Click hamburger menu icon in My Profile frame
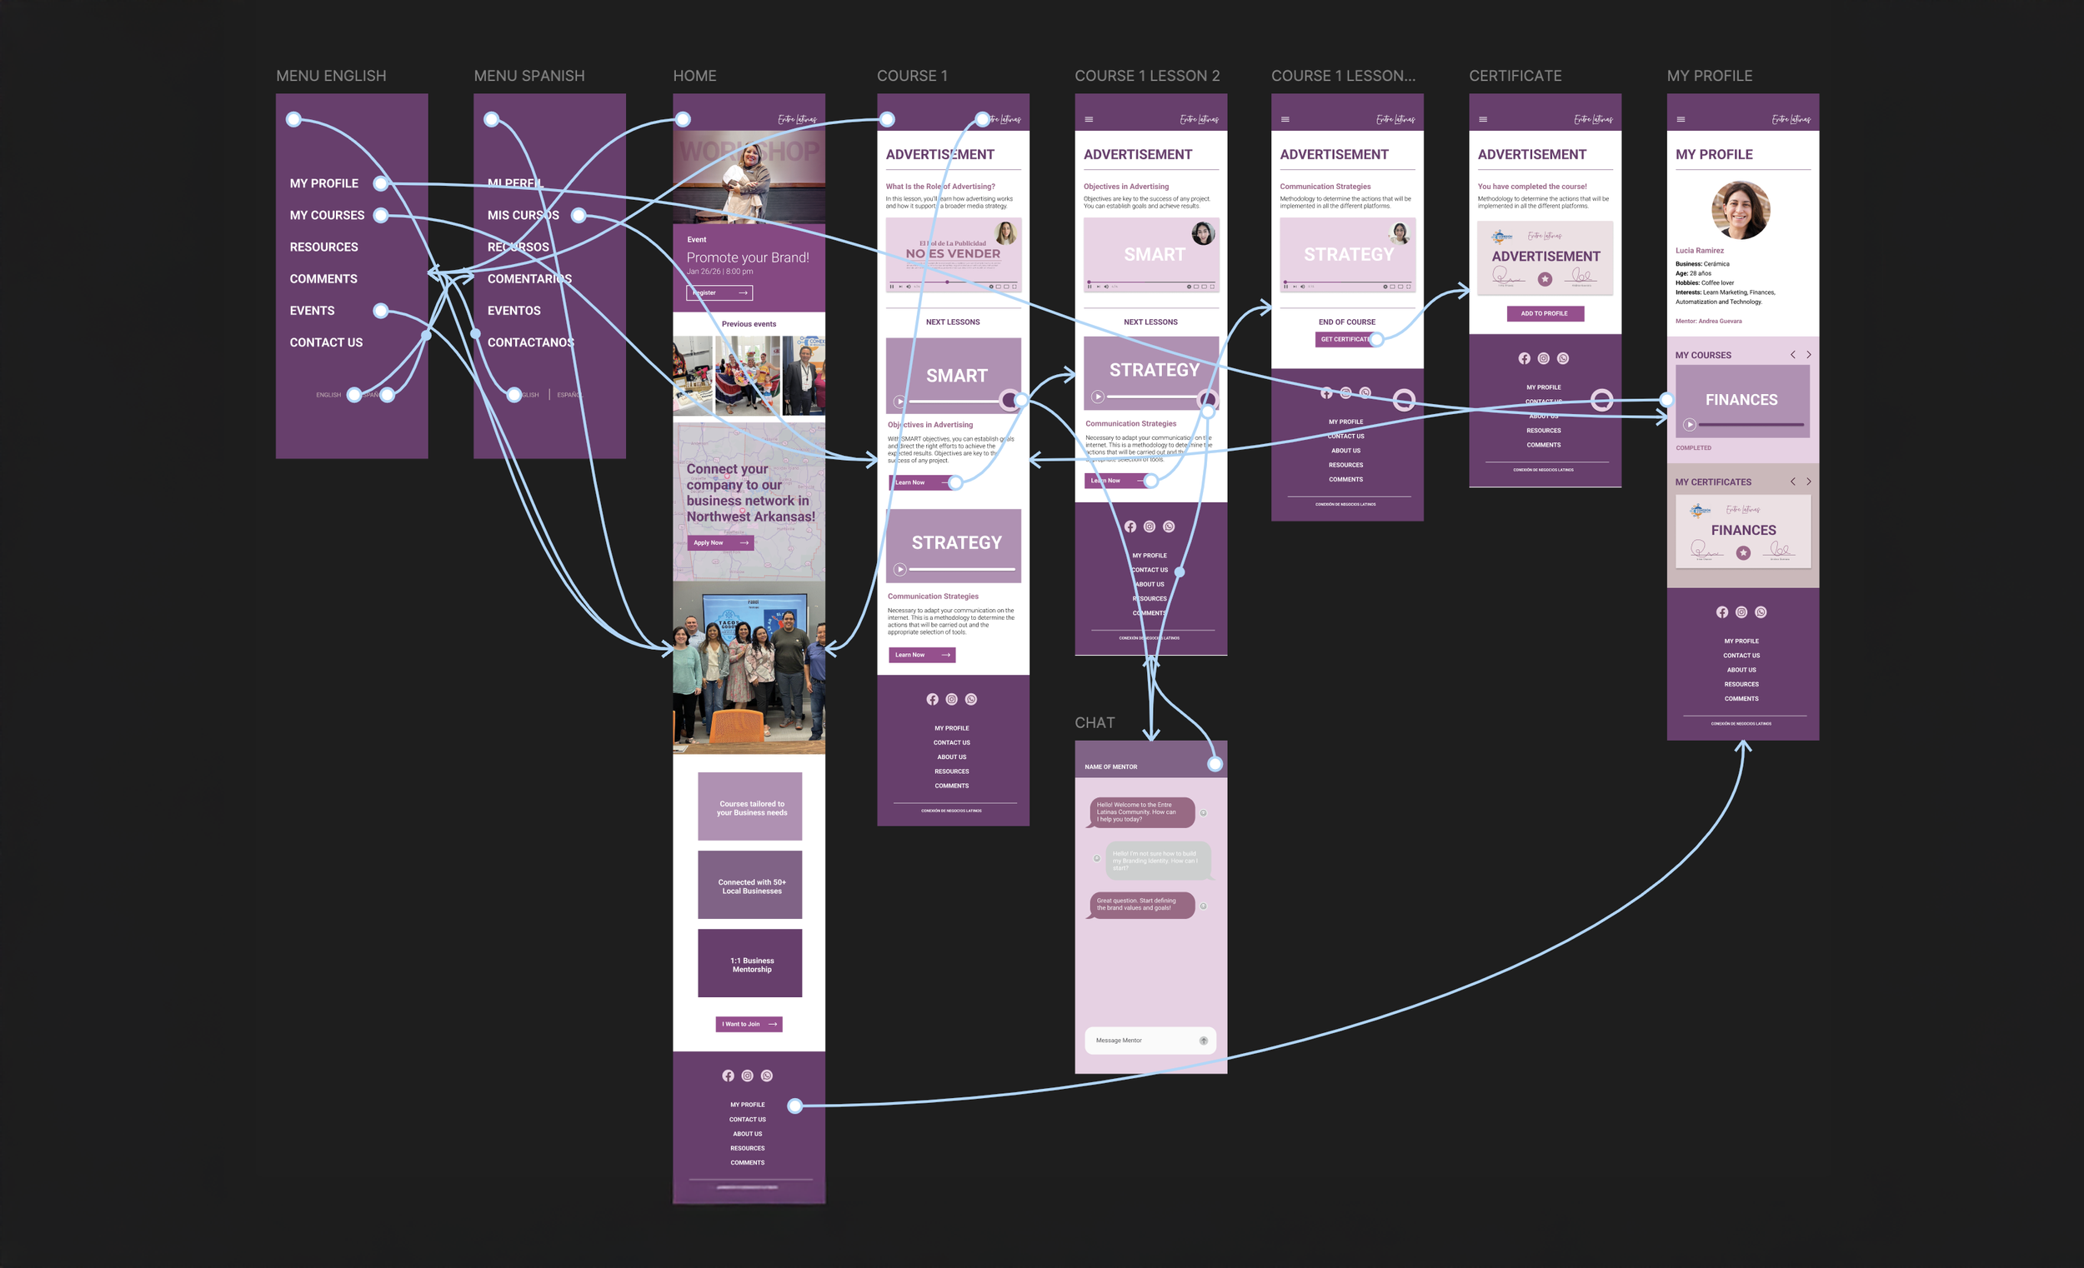This screenshot has height=1268, width=2084. coord(1681,119)
